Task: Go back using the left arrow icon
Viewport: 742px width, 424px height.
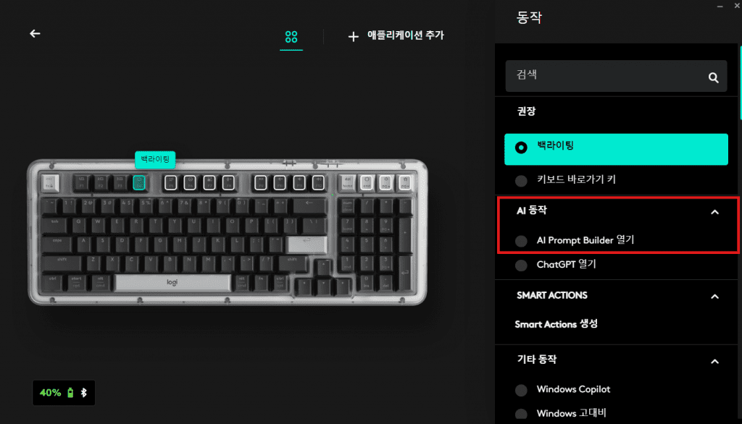Action: [35, 33]
